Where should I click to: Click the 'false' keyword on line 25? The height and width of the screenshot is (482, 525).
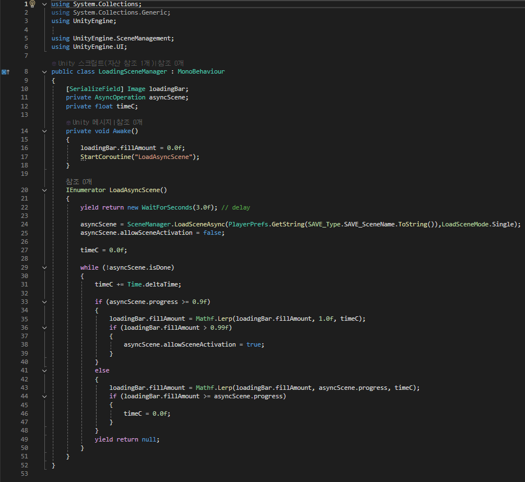click(212, 233)
